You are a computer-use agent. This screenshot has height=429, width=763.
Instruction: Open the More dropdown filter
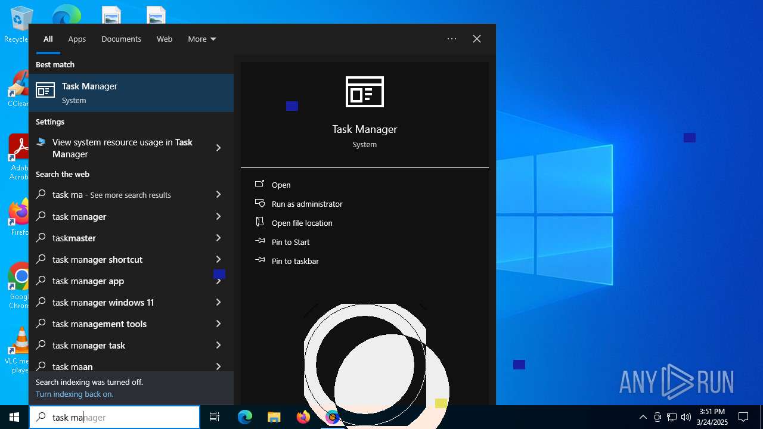click(x=202, y=39)
